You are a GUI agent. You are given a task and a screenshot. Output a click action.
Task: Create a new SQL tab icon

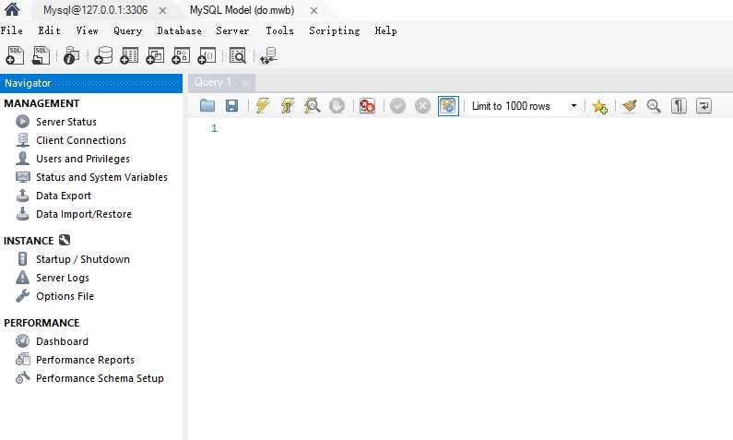point(15,55)
